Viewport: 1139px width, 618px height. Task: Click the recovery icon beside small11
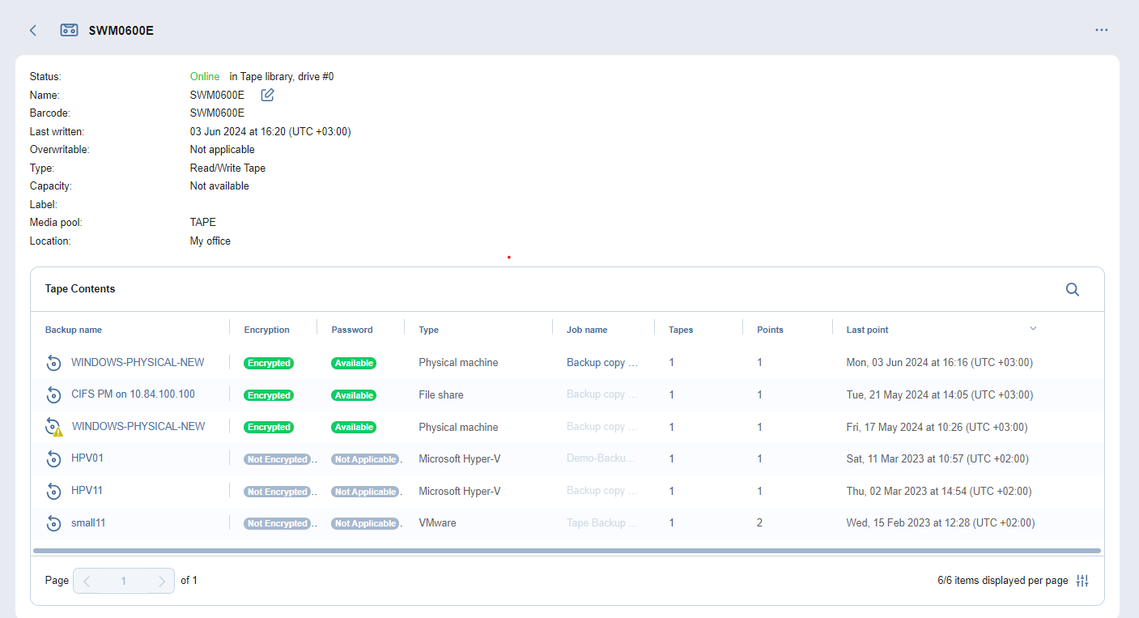[x=53, y=523]
